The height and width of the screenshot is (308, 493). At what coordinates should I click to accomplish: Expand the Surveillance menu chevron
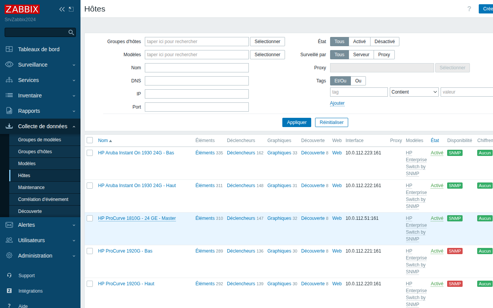pos(74,65)
